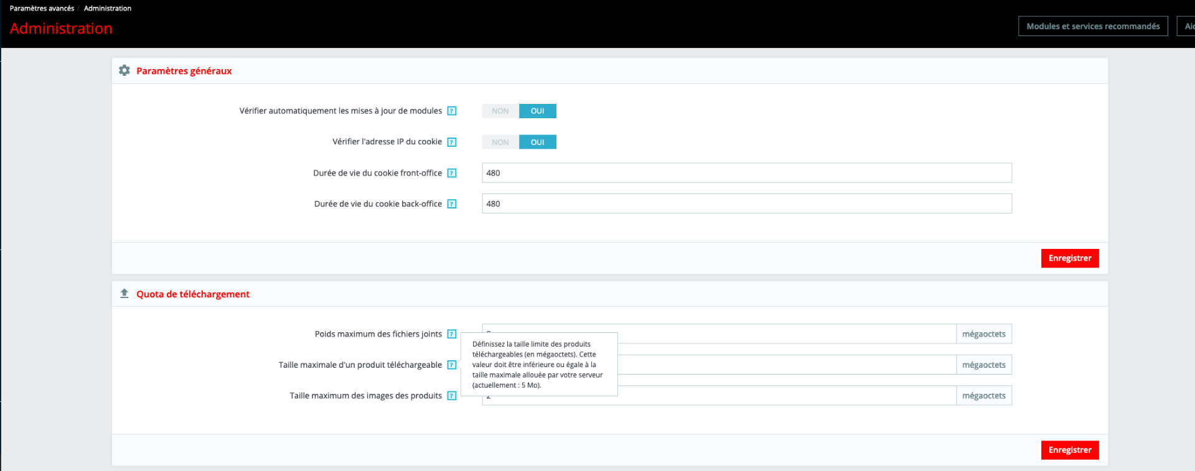The height and width of the screenshot is (471, 1195).
Task: Focus the front-office cookie lifetime field
Action: [747, 173]
